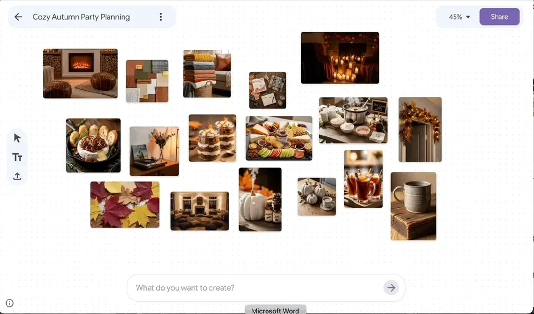Viewport: 534px width, 314px height.
Task: Select the white pumpkin diffuser image
Action: pos(260,199)
